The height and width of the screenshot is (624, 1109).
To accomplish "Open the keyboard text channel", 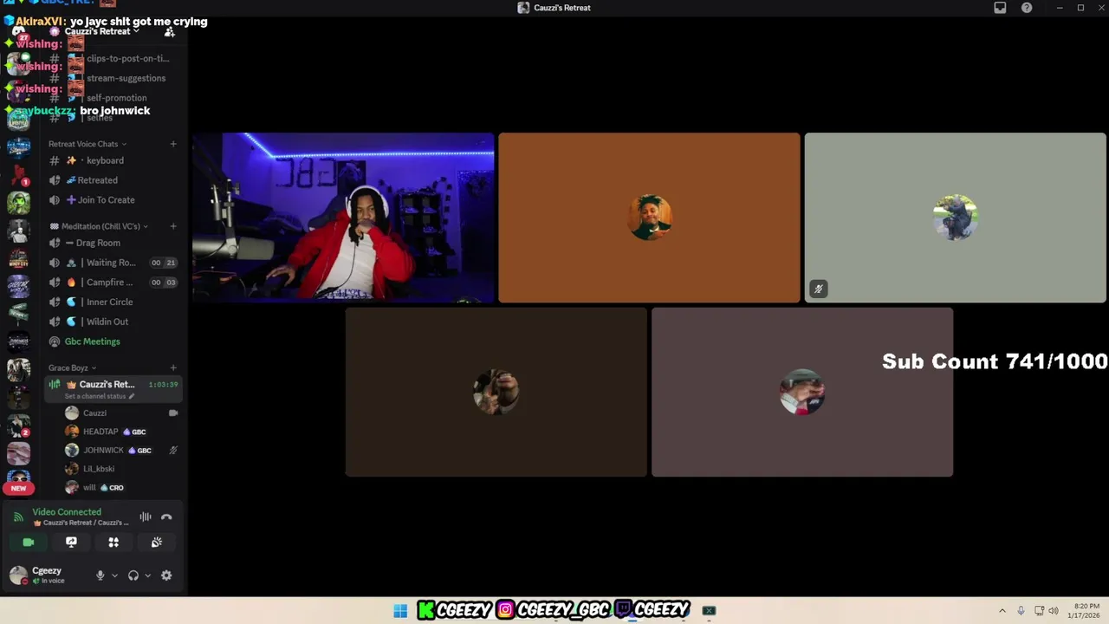I will coord(113,160).
